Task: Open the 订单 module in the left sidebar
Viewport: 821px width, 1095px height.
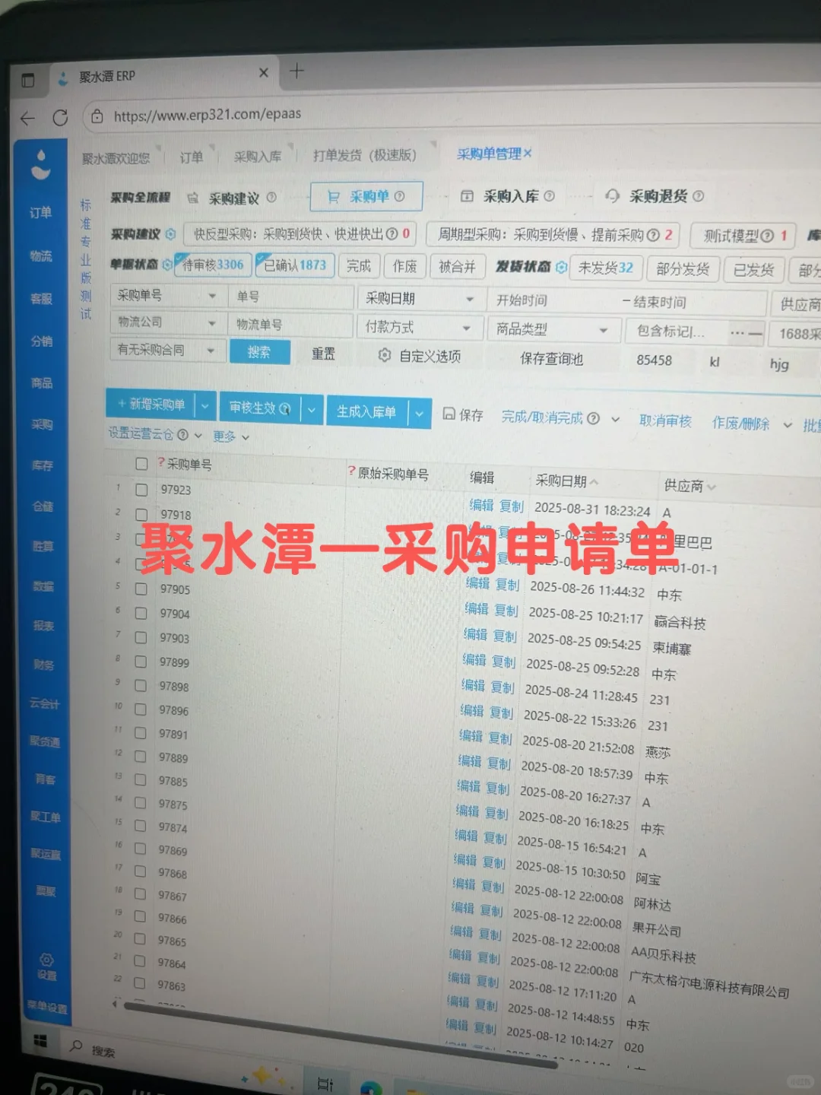Action: pos(42,212)
